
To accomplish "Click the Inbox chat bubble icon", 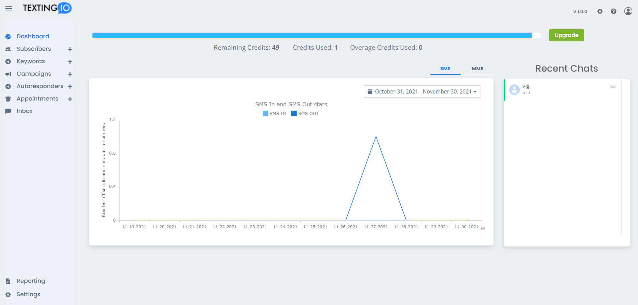I will pos(8,111).
